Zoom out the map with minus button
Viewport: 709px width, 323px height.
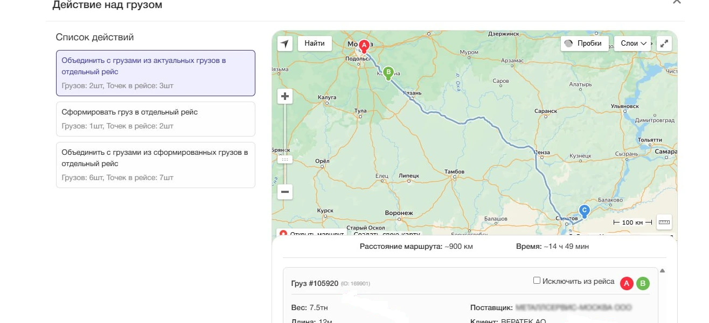285,192
